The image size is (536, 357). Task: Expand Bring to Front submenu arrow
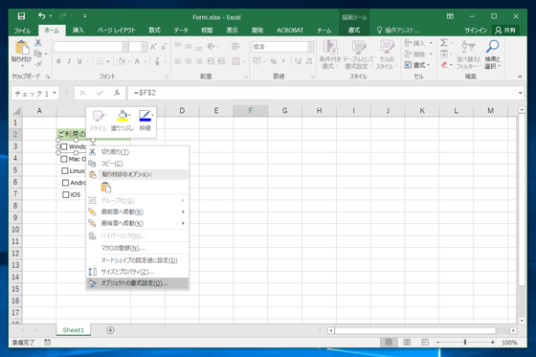pos(183,212)
